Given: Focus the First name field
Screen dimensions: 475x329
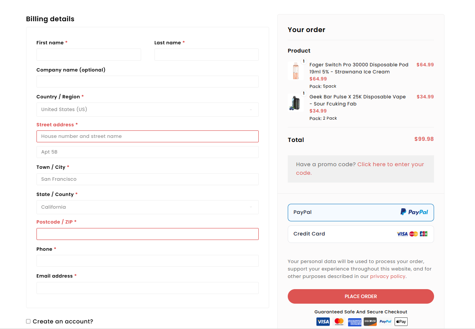Looking at the screenshot, I should 89,54.
